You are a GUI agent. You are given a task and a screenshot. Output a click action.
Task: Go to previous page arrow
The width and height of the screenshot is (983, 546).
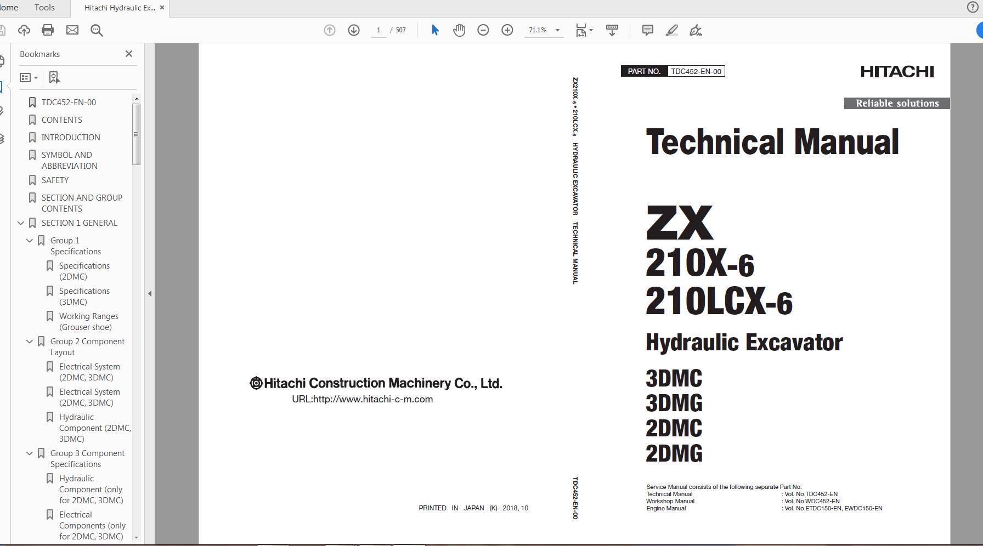[x=330, y=30]
